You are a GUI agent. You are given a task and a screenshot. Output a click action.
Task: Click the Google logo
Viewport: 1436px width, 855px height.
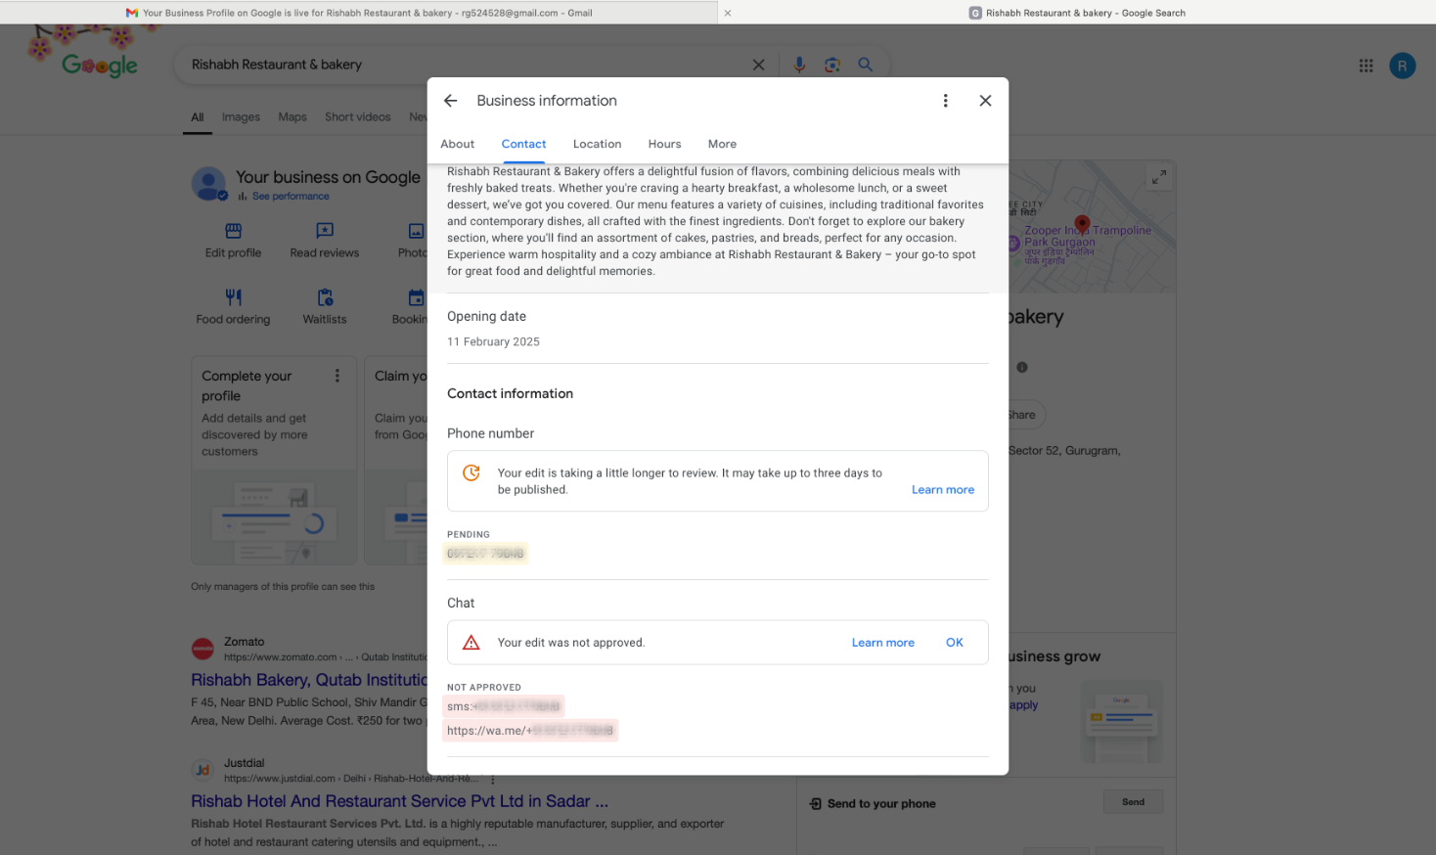click(x=99, y=65)
